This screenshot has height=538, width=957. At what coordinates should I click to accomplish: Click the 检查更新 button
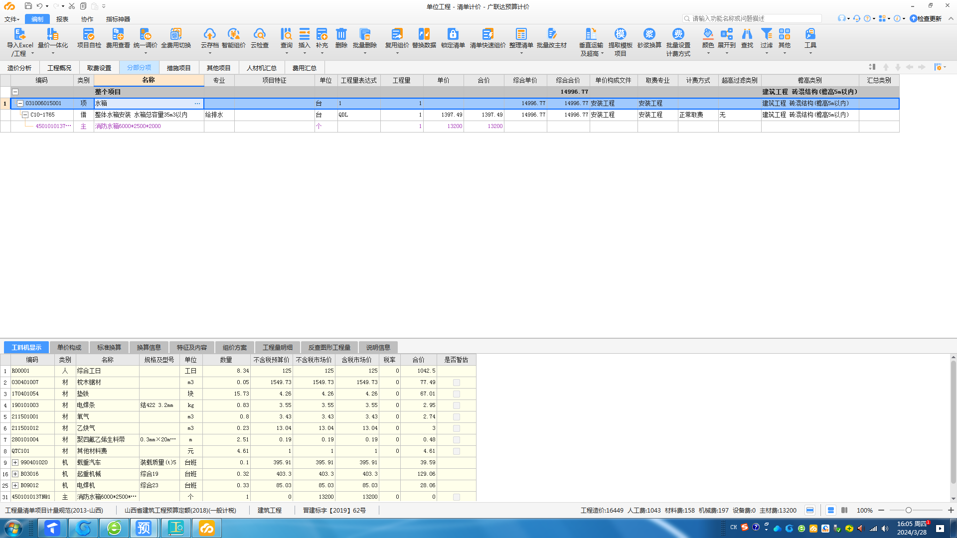(x=926, y=19)
